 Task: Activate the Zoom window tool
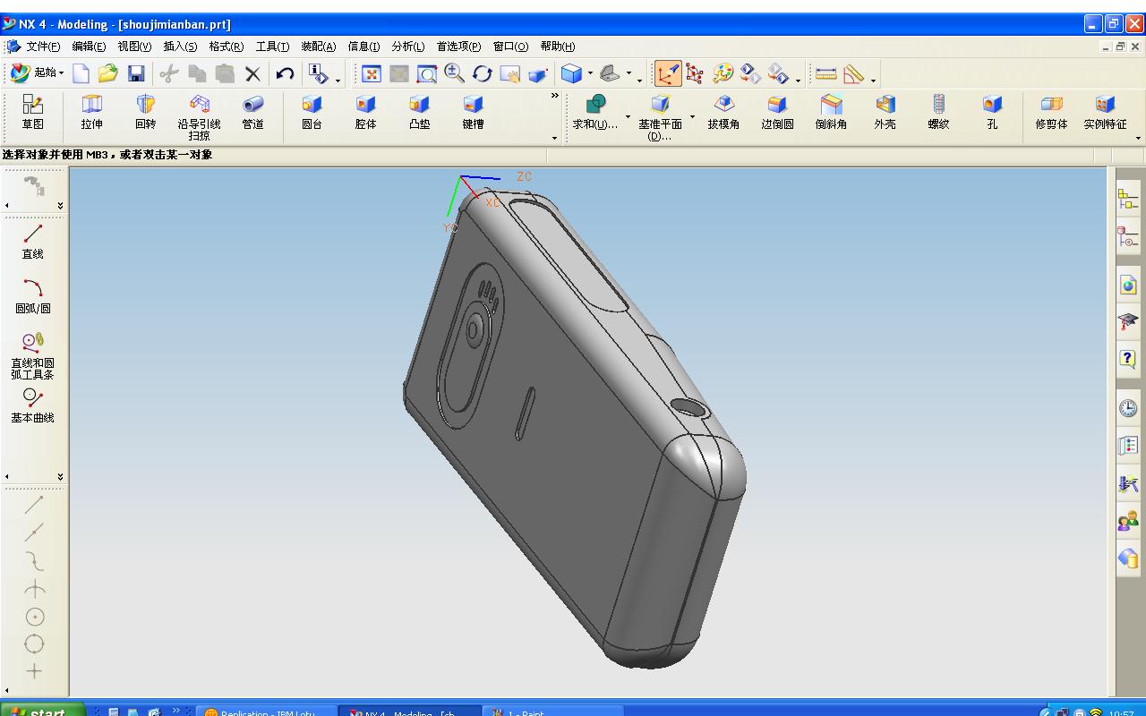(x=427, y=74)
